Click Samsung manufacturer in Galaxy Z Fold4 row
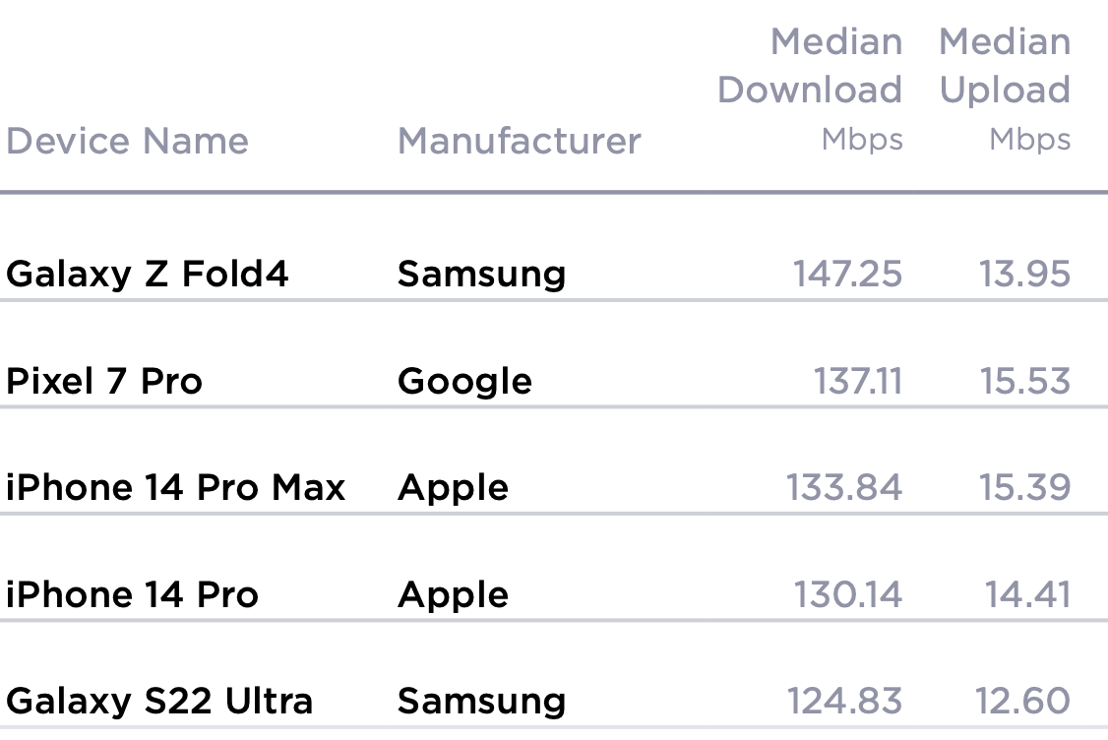 481,274
